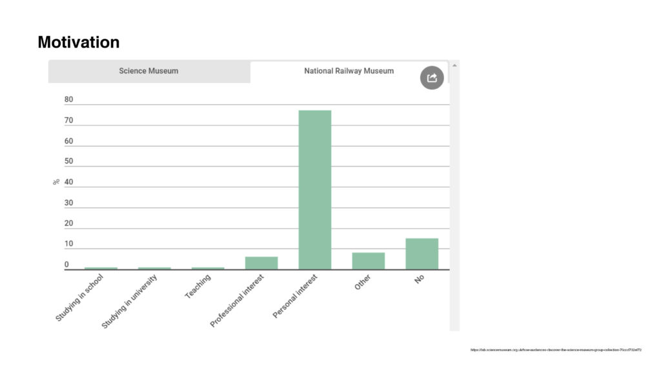Click the 60 value on the y-axis

(68, 141)
